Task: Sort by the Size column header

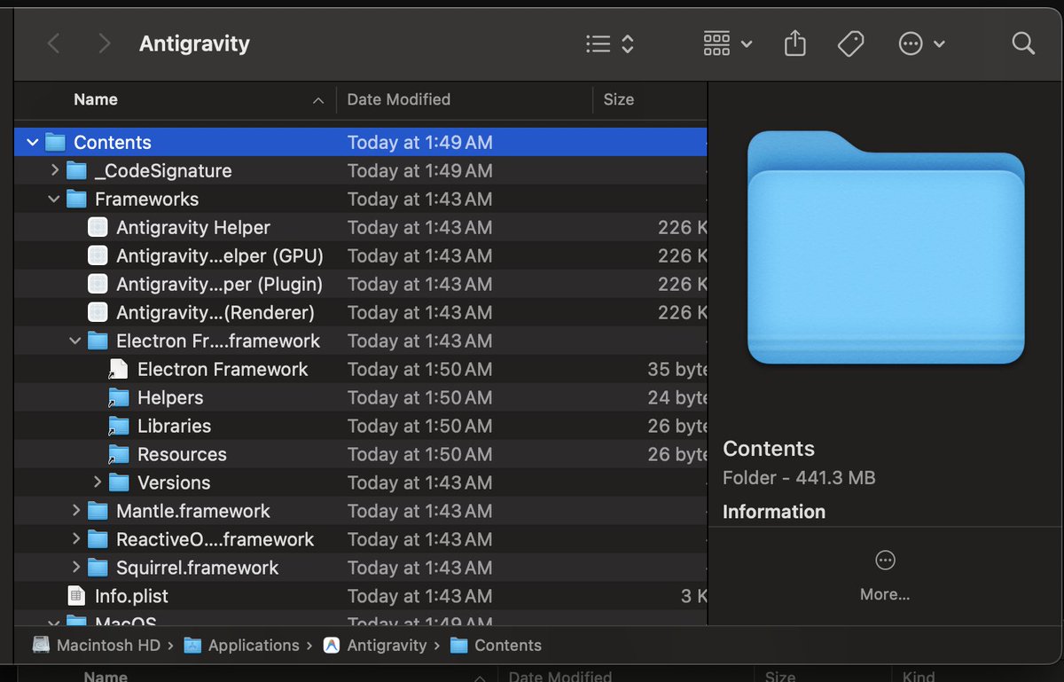Action: pos(619,99)
